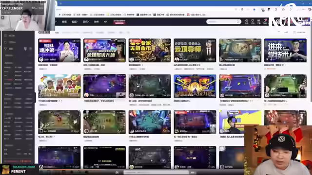Expand the 视频 dropdown in the navigation bar
The height and width of the screenshot is (175, 312).
point(75,21)
